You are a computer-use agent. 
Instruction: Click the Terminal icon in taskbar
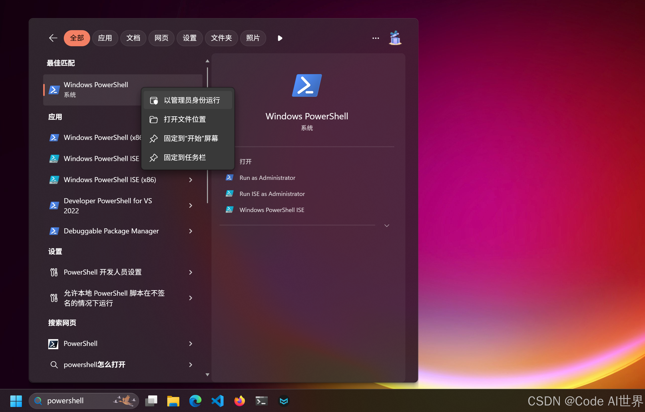261,401
